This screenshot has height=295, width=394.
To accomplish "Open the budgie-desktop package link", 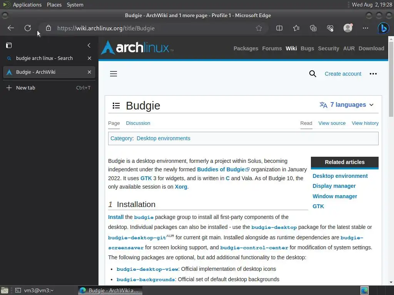I will 274,227.
